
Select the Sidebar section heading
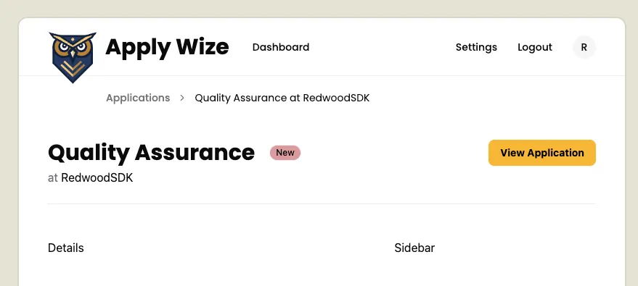tap(414, 248)
